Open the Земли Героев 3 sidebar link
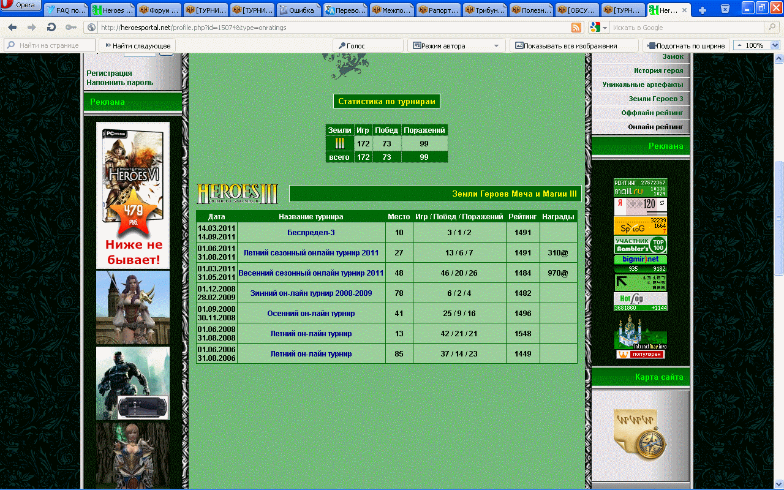 pyautogui.click(x=656, y=99)
